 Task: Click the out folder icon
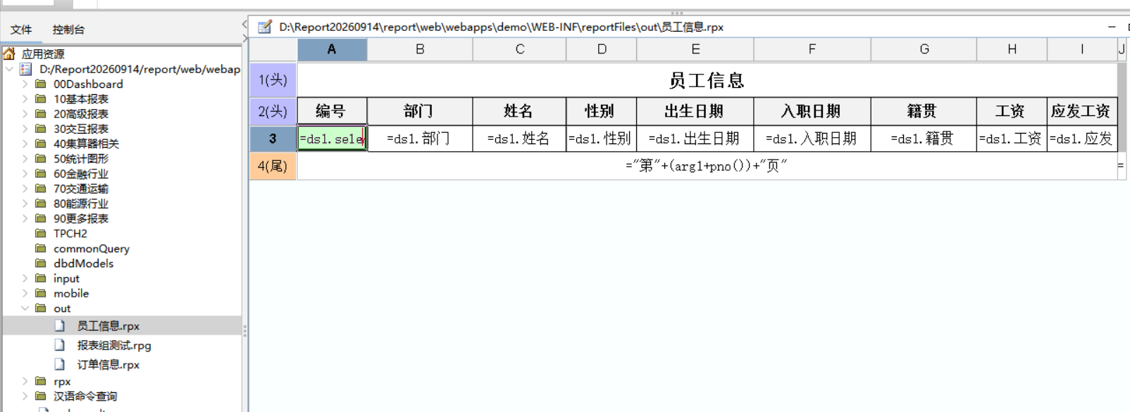click(41, 308)
